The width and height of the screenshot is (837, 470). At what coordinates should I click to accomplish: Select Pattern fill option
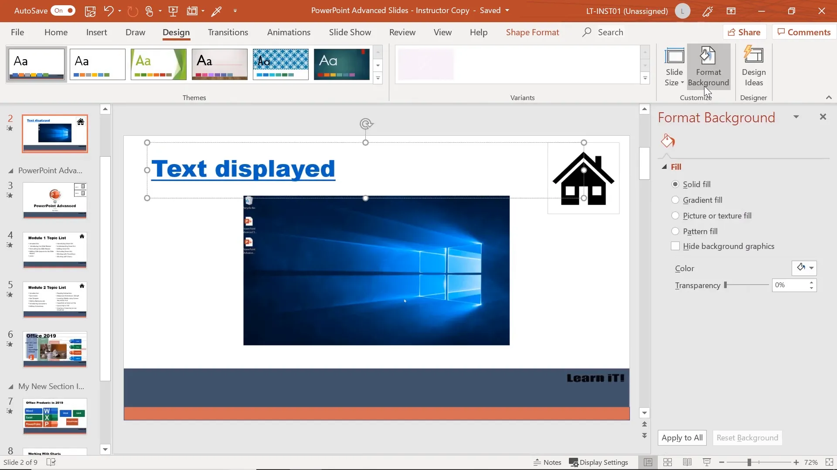pos(675,232)
